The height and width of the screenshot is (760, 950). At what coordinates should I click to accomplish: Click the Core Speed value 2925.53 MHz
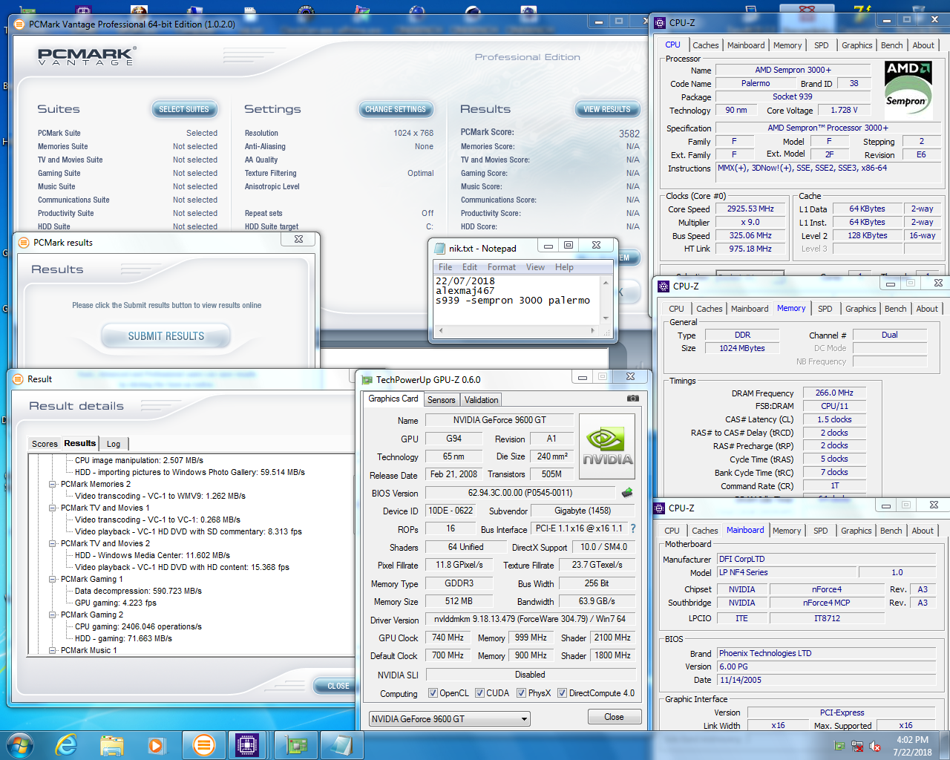click(750, 209)
